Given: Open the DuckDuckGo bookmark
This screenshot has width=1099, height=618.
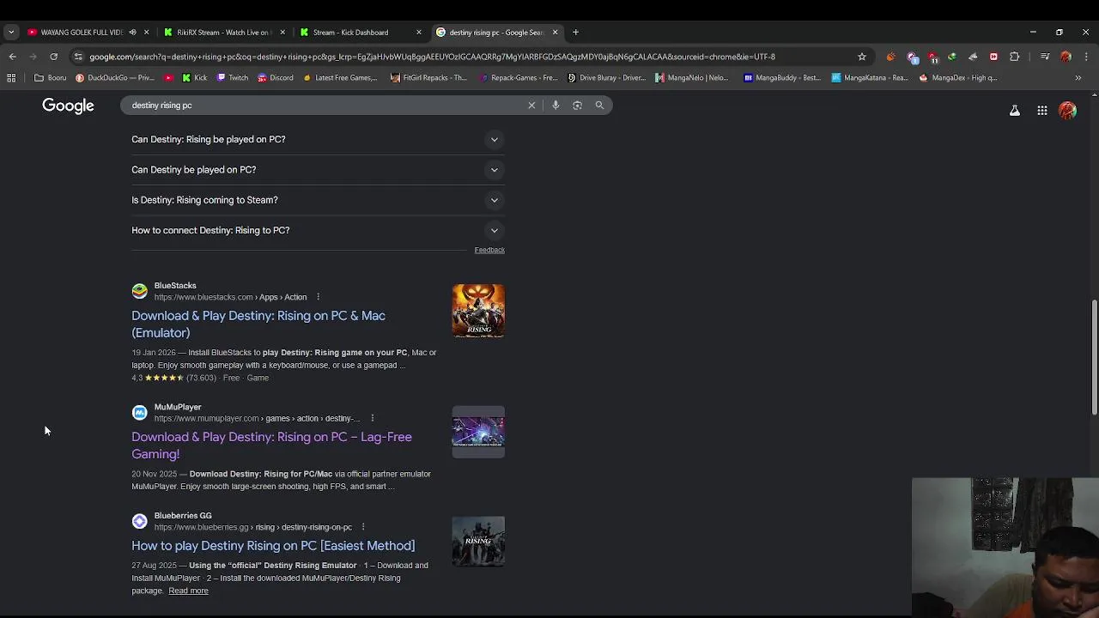Looking at the screenshot, I should point(115,77).
